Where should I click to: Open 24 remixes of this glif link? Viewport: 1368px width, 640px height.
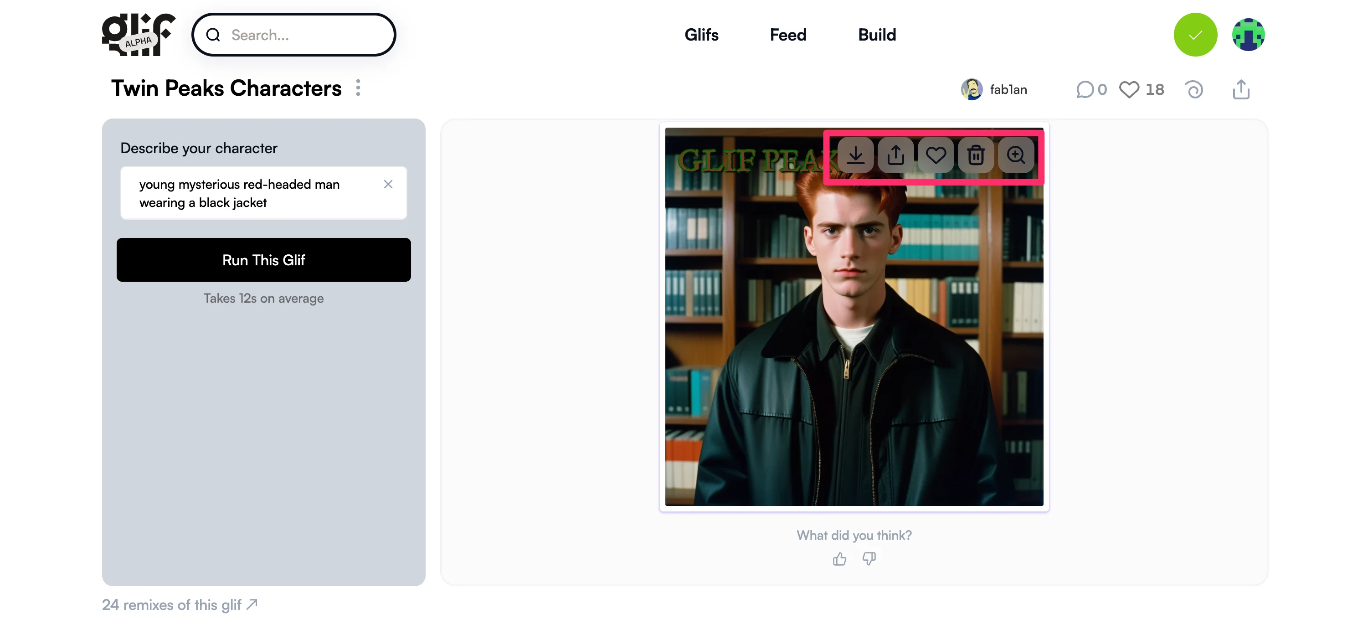180,604
